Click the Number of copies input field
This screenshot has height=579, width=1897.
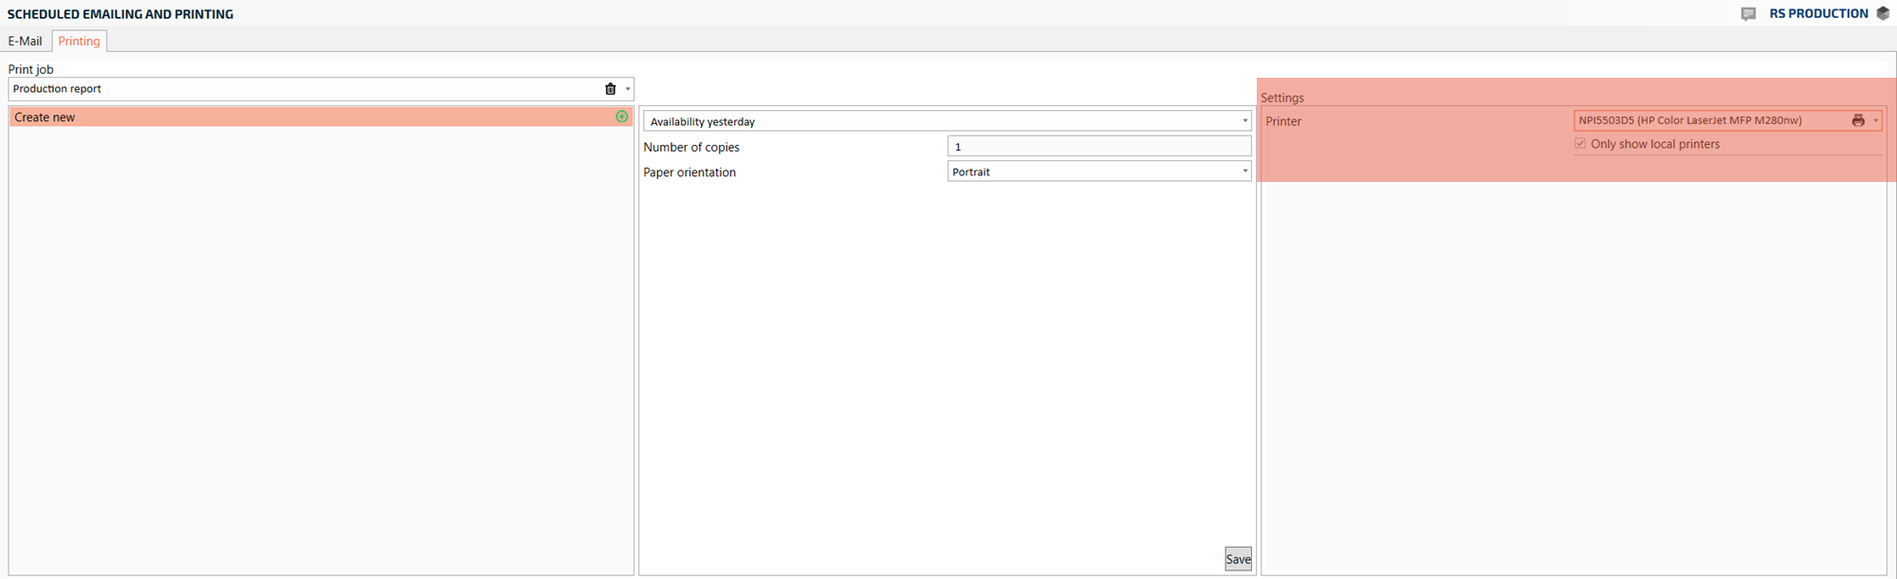[1098, 147]
